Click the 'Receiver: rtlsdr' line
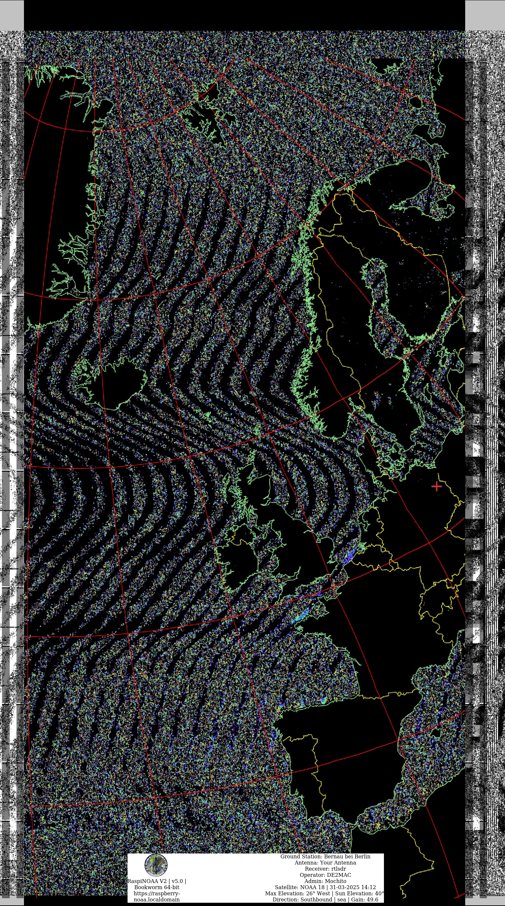 pyautogui.click(x=325, y=869)
